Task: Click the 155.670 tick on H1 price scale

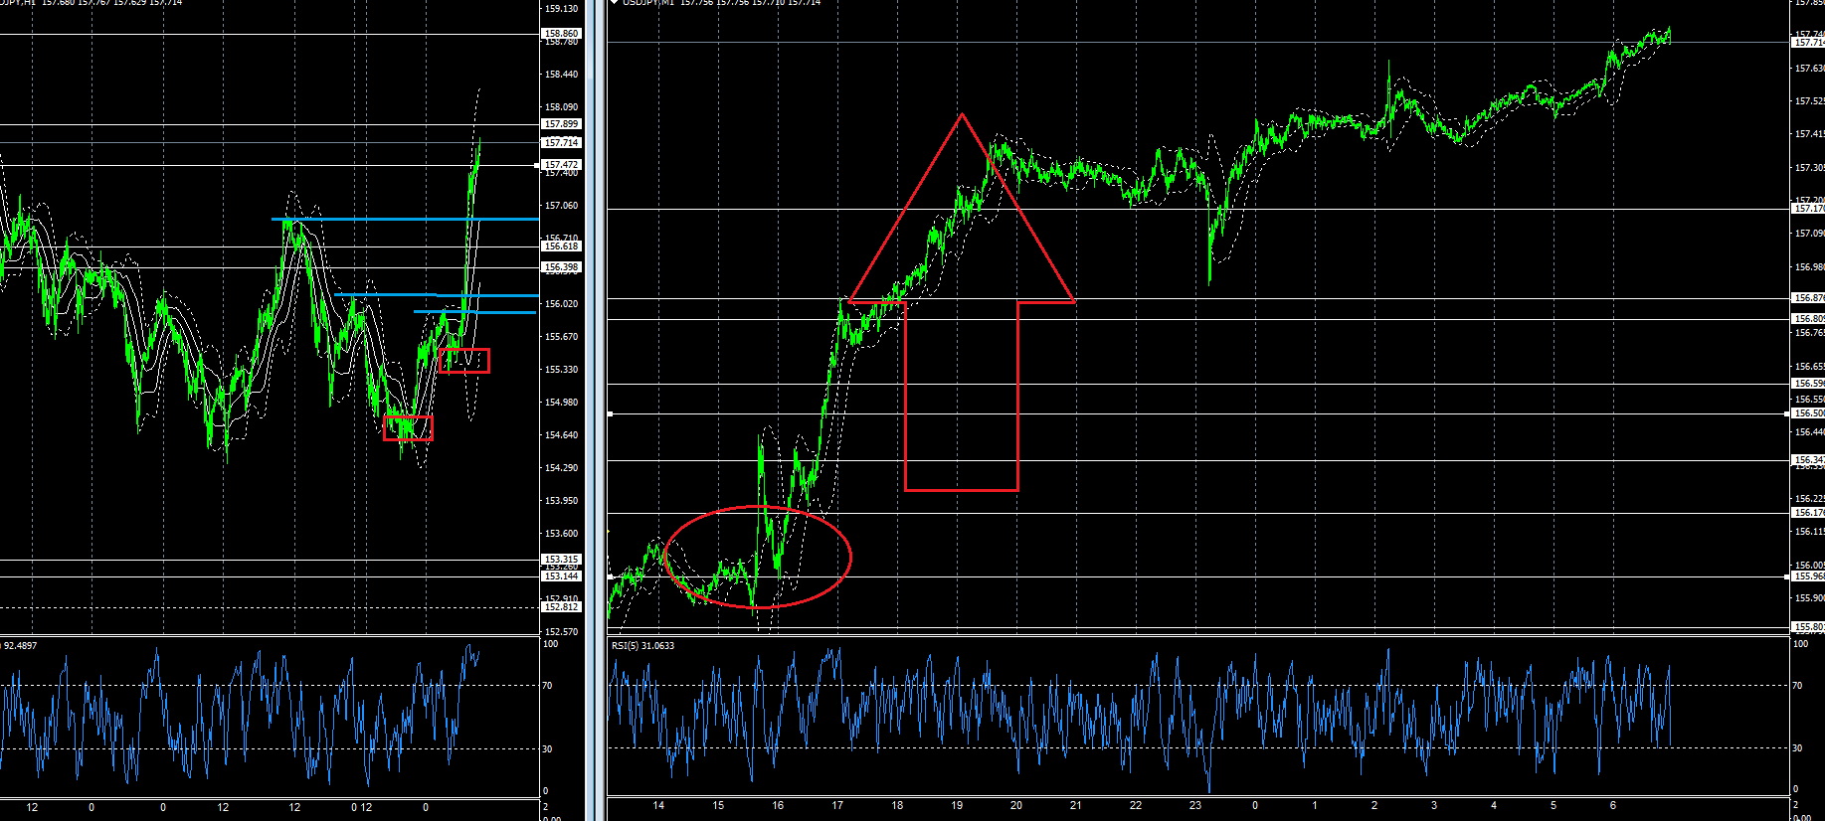Action: [x=561, y=337]
